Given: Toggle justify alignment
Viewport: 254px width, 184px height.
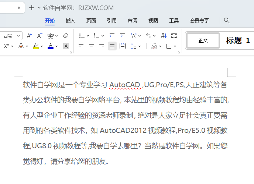Looking at the screenshot, I should pyautogui.click(x=112, y=46).
